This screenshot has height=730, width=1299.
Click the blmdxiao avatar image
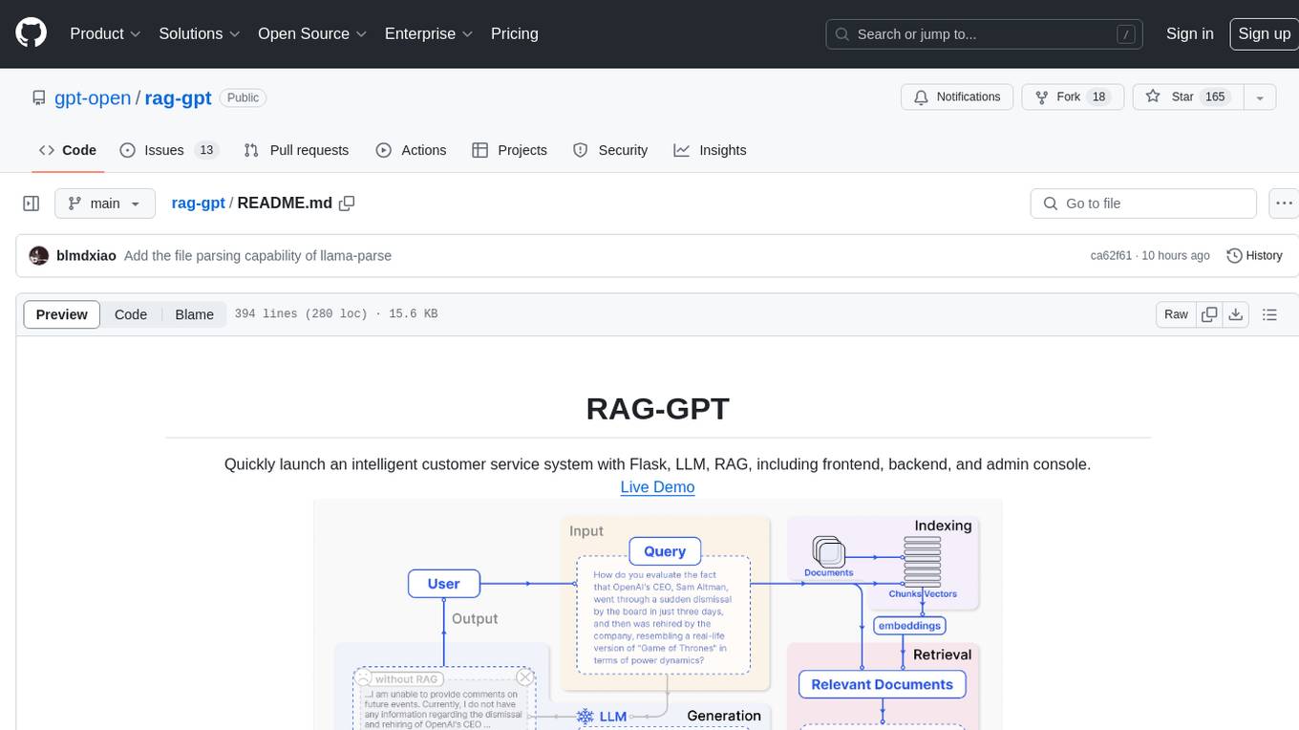point(39,256)
